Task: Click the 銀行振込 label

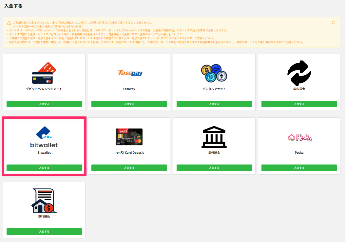Action: pyautogui.click(x=44, y=216)
